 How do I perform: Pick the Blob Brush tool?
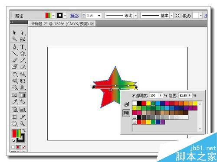(14, 67)
